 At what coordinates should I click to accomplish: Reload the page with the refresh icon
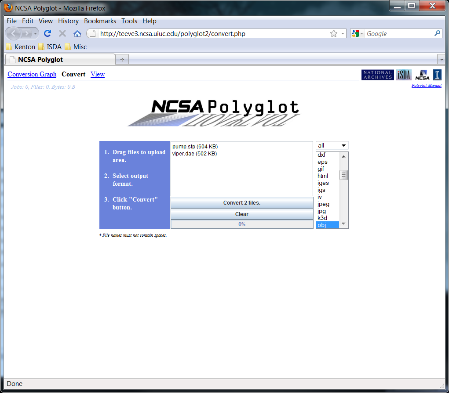47,33
